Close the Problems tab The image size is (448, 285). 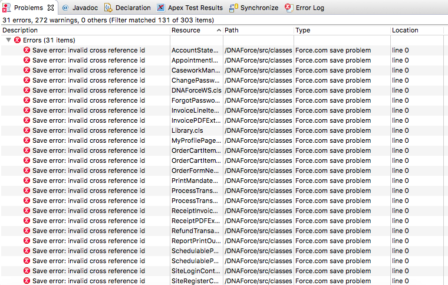(x=51, y=8)
